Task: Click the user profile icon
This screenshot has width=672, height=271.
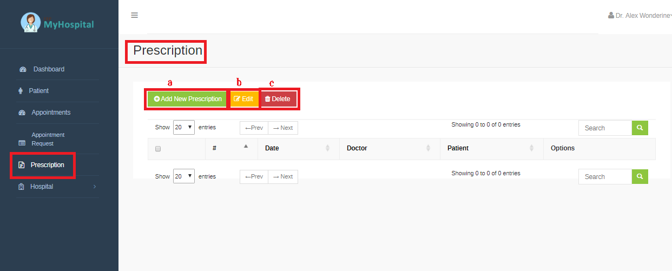Action: [611, 16]
